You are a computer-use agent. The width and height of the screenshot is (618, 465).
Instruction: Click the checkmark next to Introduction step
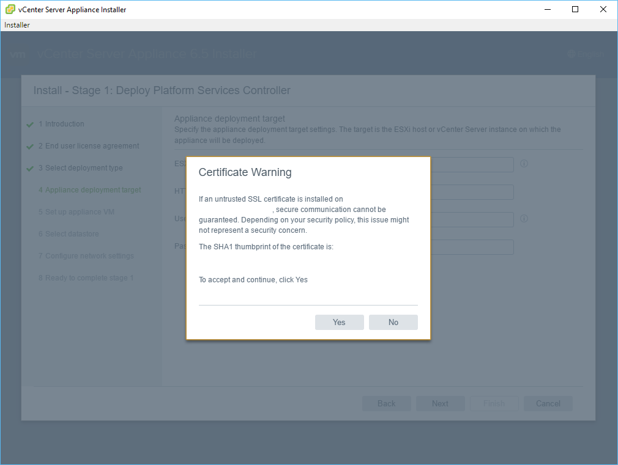pyautogui.click(x=30, y=125)
